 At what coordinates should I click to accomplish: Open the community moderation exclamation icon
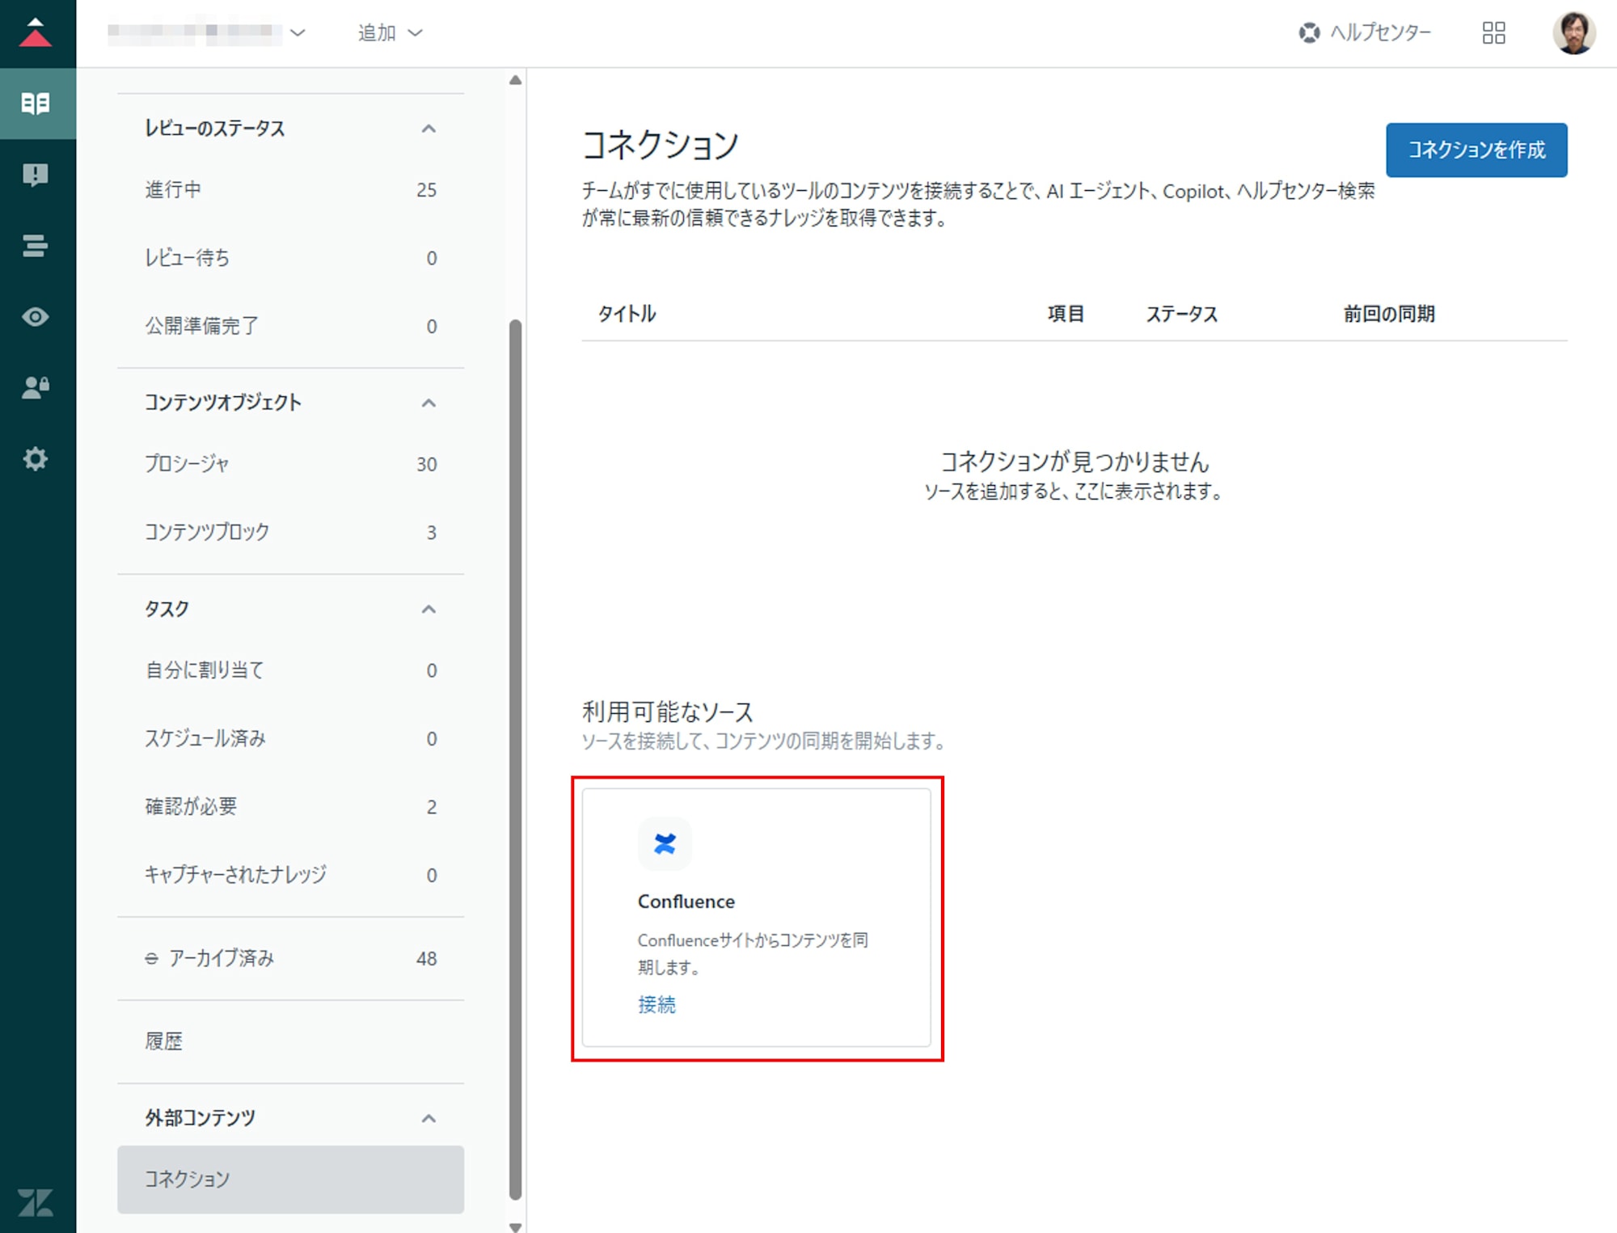pos(36,174)
